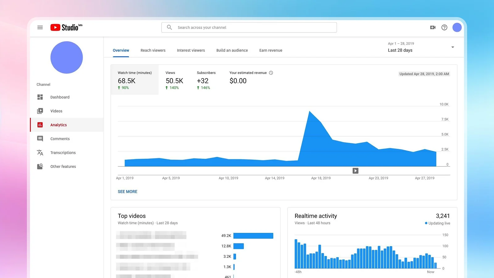This screenshot has width=494, height=278.
Task: Select the Watch time (minutes) metric card
Action: tap(135, 80)
